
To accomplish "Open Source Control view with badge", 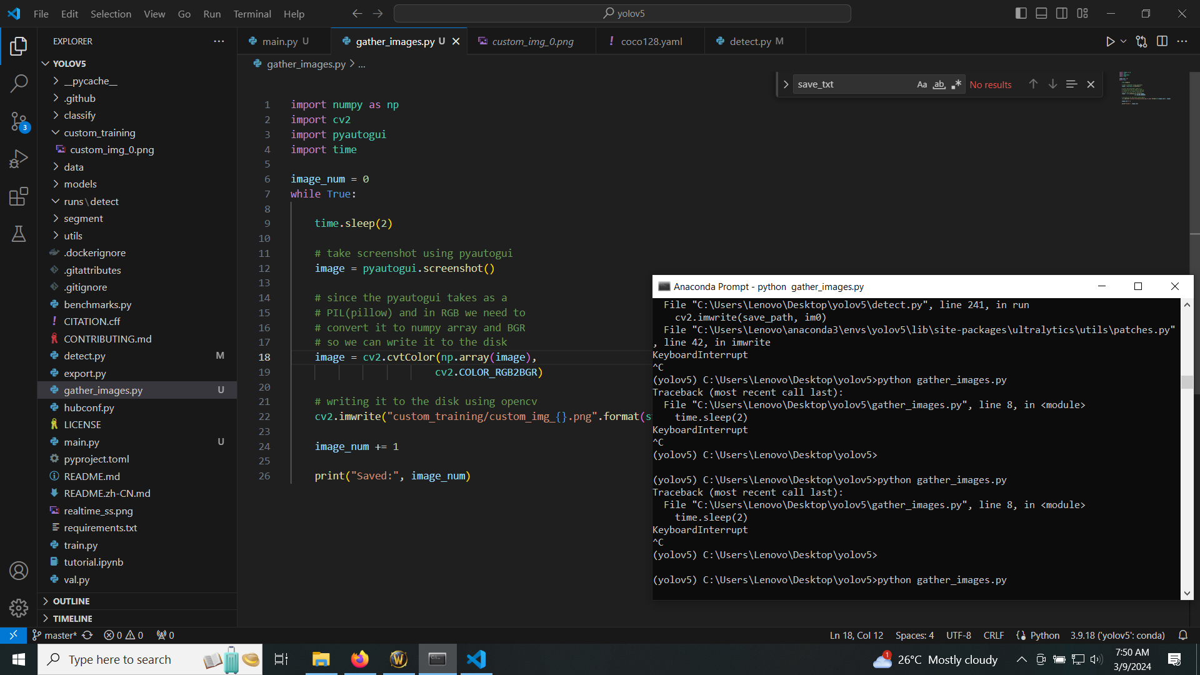I will (x=19, y=121).
